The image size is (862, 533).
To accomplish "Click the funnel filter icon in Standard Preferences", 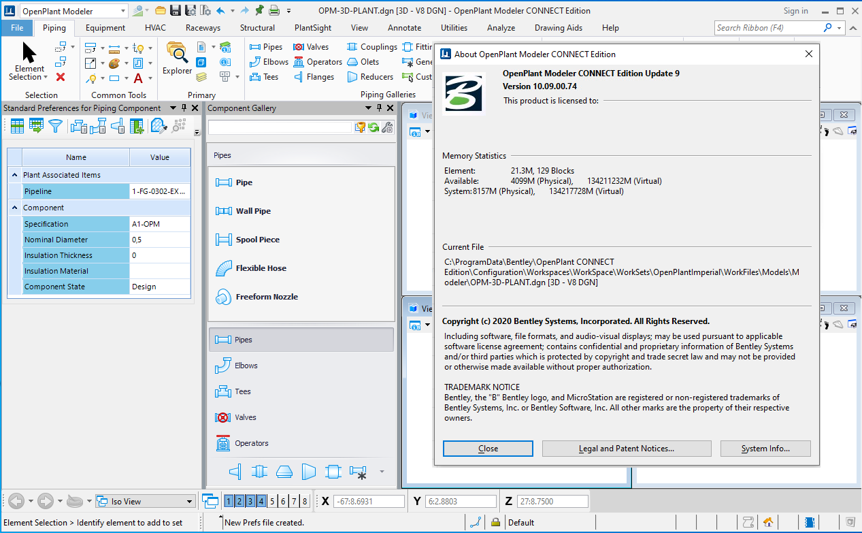I will point(55,126).
